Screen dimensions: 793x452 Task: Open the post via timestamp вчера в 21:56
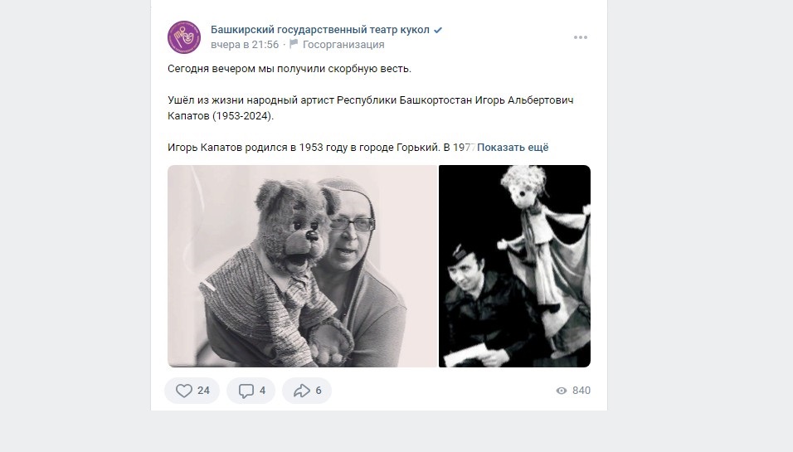tap(245, 45)
